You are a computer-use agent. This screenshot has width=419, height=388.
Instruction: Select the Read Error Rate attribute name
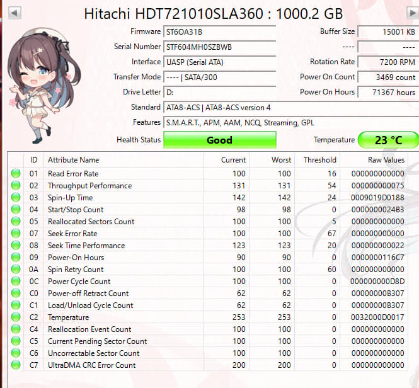(73, 174)
